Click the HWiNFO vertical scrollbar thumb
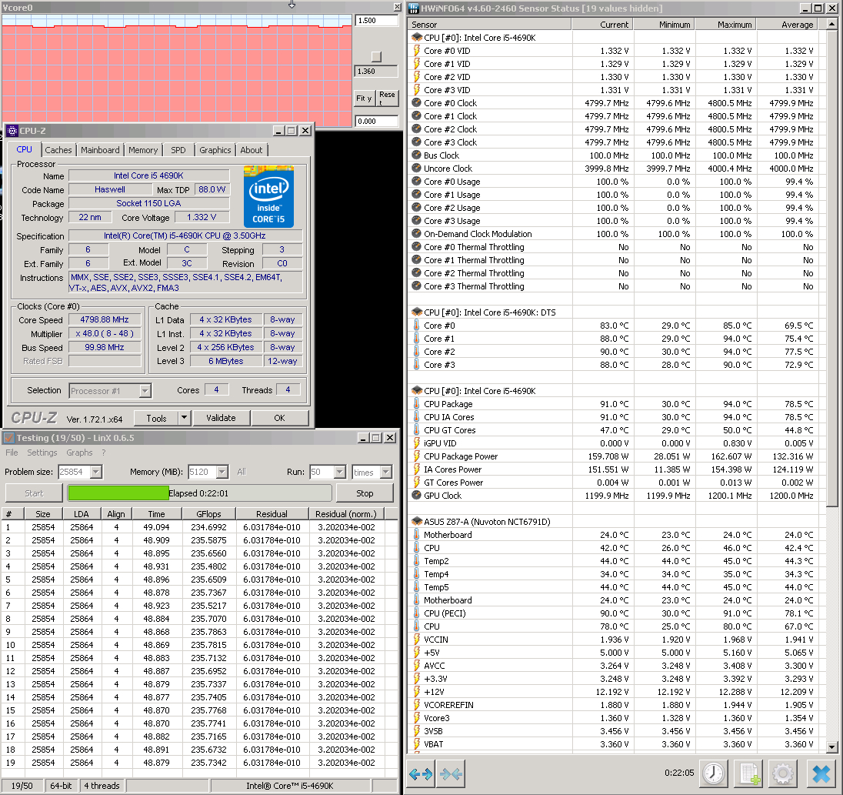843x795 pixels. click(831, 267)
